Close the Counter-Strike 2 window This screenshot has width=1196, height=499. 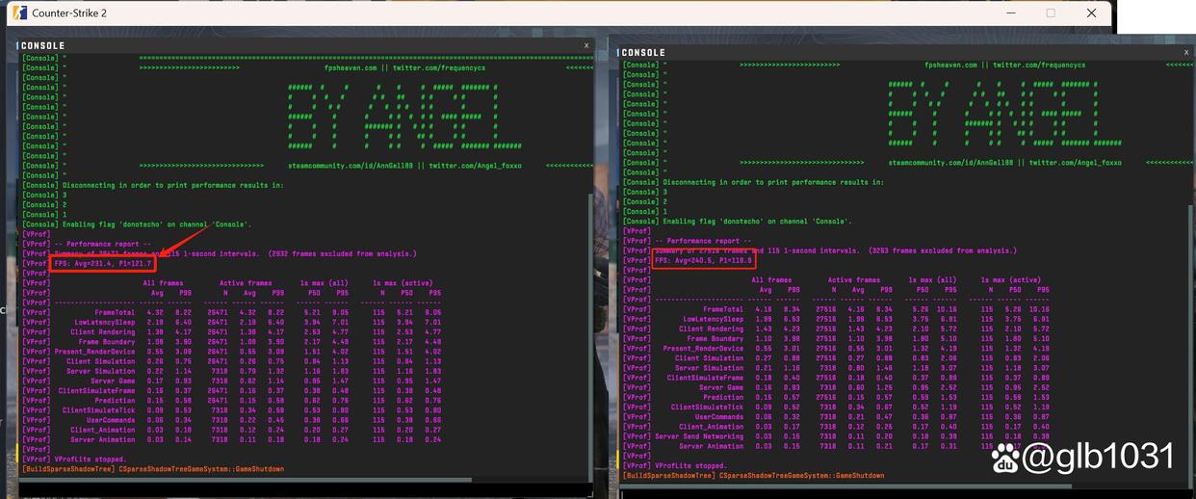(1091, 13)
